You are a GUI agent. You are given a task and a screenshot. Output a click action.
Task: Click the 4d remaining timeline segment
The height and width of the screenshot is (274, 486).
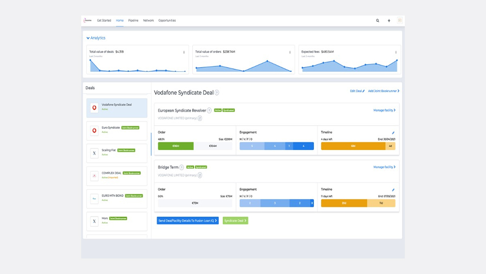coord(390,146)
